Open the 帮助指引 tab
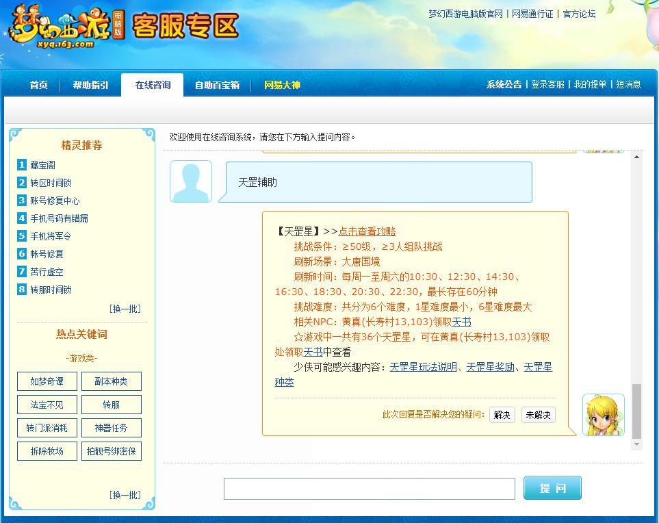The height and width of the screenshot is (523, 659). (x=90, y=86)
